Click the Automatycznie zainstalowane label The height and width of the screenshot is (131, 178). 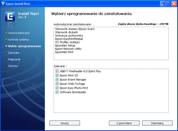coord(73,24)
